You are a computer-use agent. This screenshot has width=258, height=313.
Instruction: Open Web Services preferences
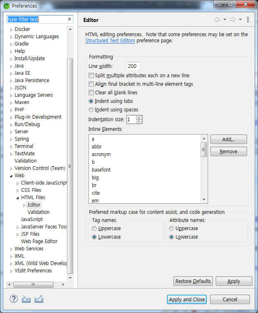29,249
